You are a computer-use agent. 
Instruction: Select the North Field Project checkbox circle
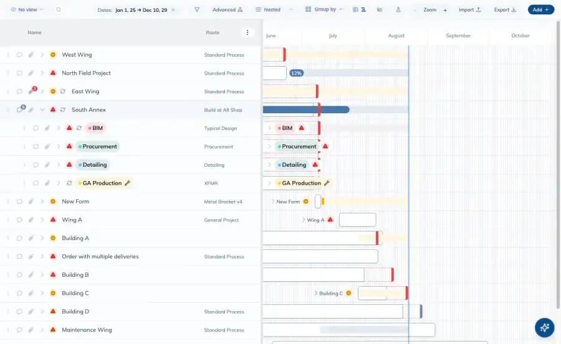(19, 73)
